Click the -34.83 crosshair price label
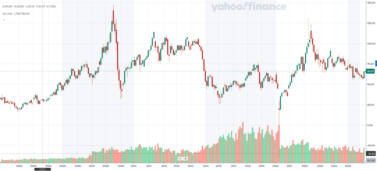Image resolution: width=377 pixels, height=171 pixels. (371, 153)
